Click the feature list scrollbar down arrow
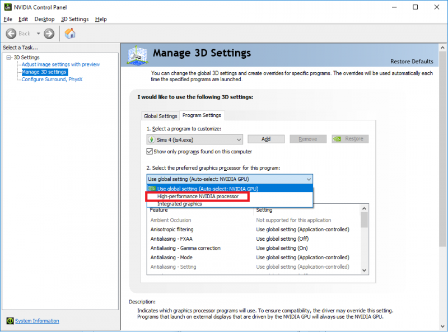448x332 pixels. (364, 270)
